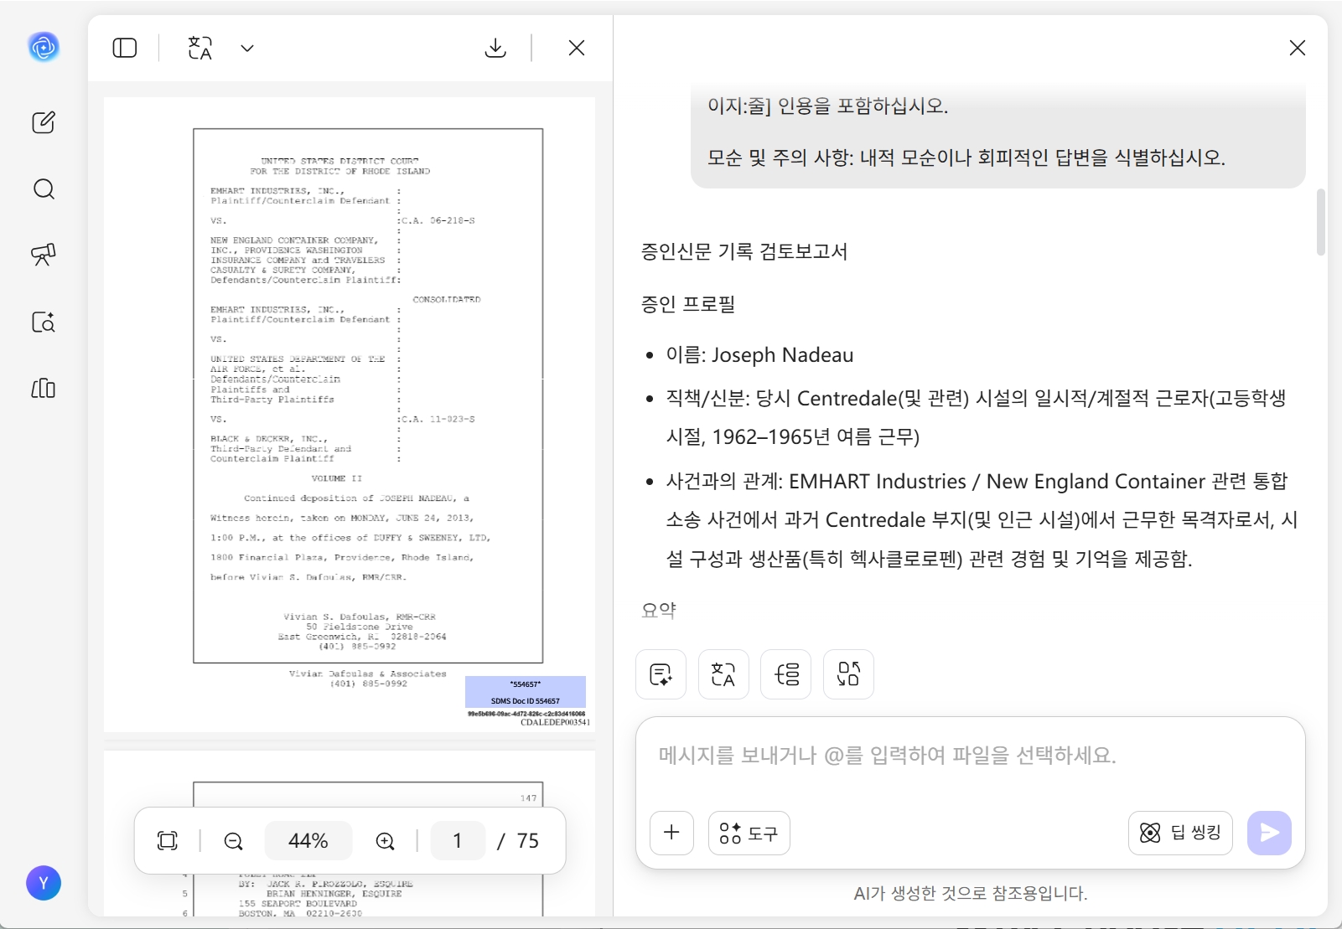Screen dimensions: 1342x929
Task: Click the convert format icon below response
Action: pyautogui.click(x=848, y=674)
